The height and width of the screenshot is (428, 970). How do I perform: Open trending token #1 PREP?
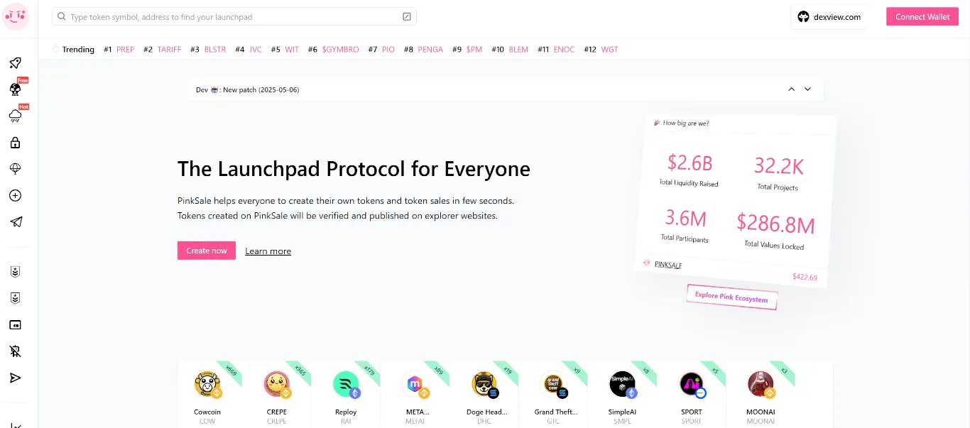click(x=119, y=50)
